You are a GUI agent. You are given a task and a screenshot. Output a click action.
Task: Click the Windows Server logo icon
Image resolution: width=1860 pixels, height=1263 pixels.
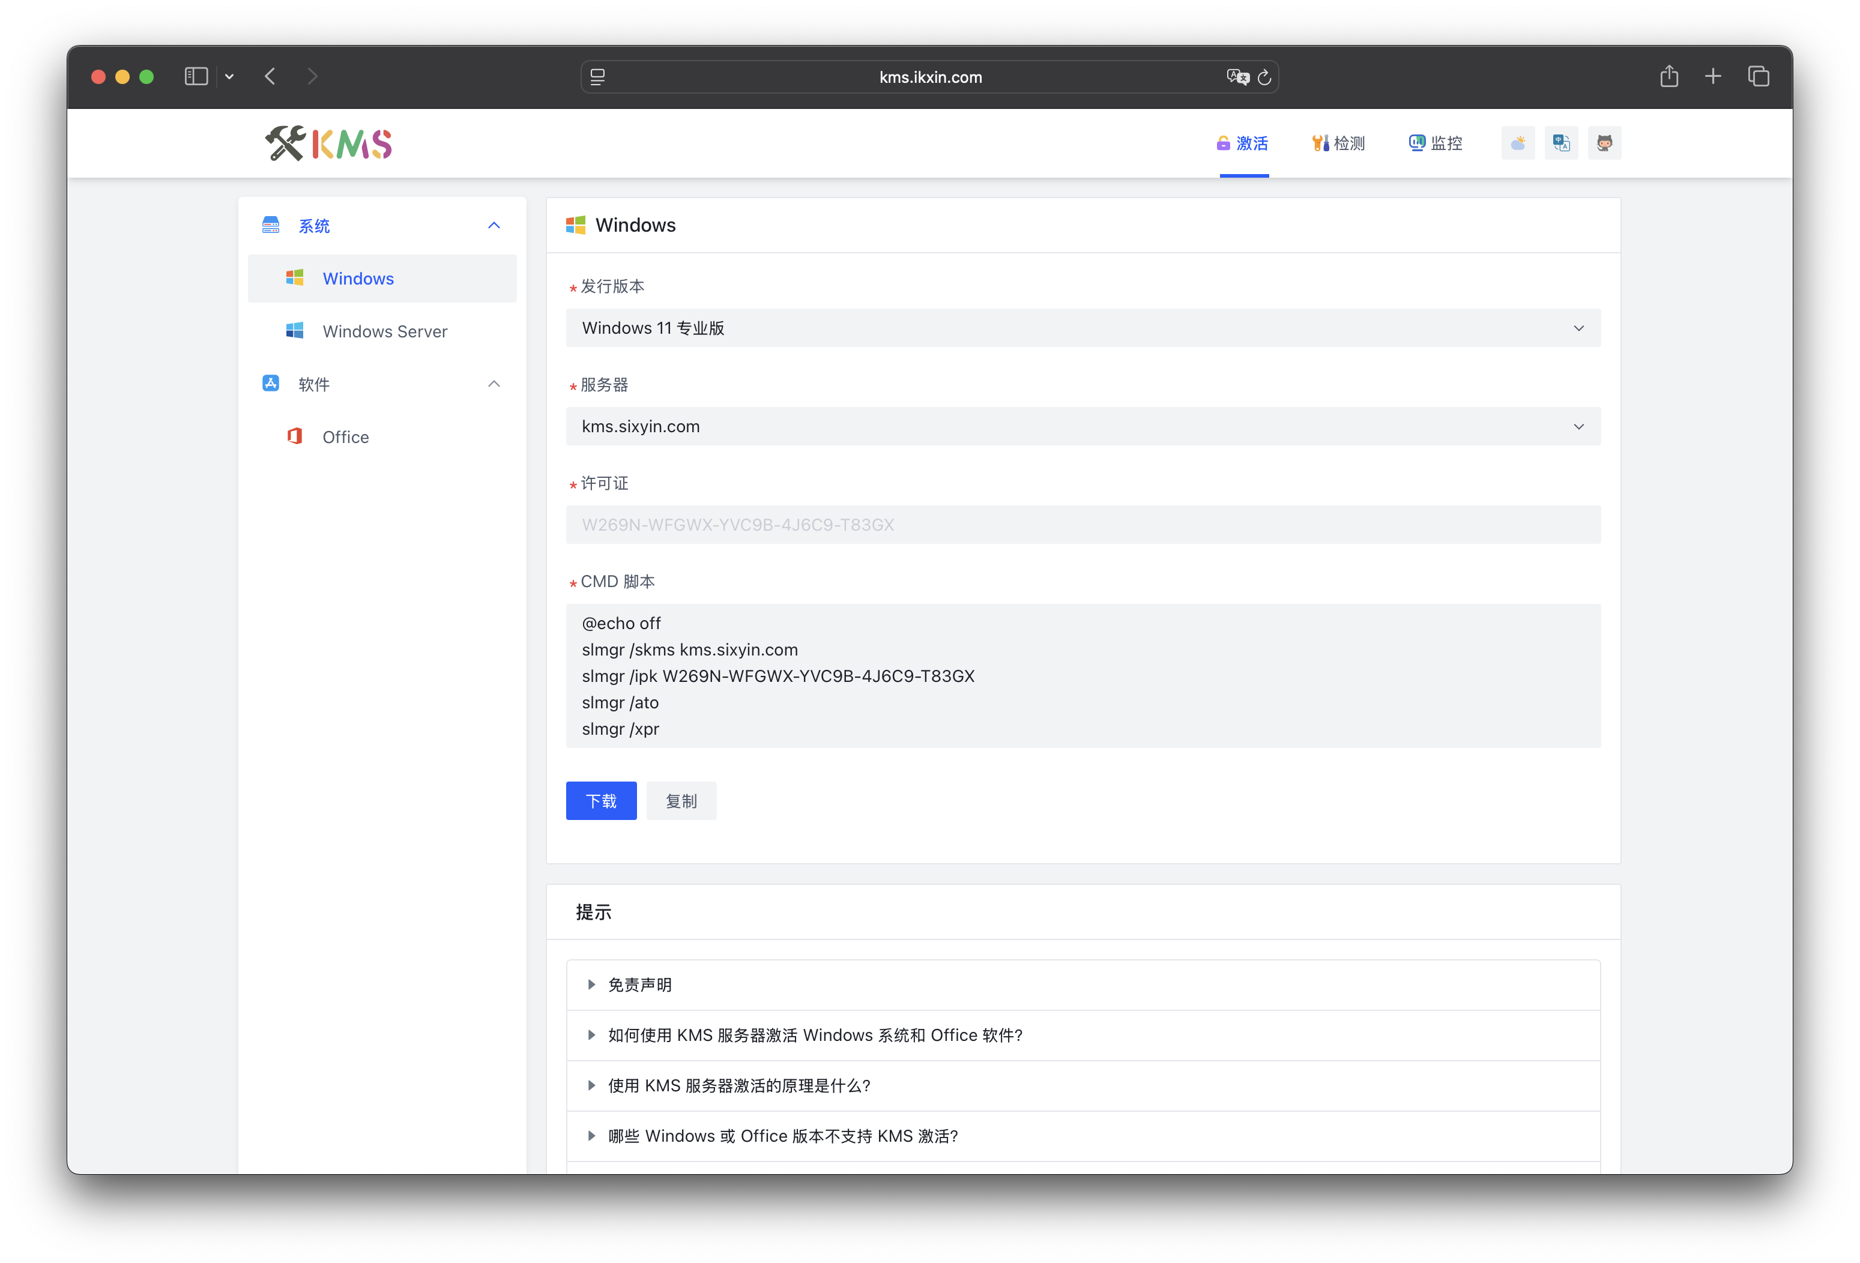295,331
